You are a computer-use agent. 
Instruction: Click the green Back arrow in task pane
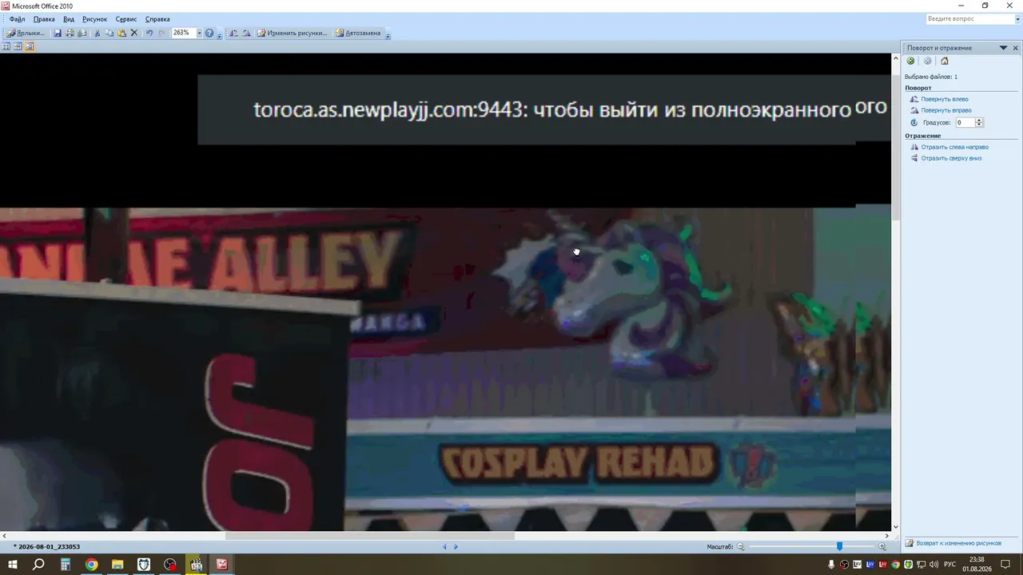(x=910, y=61)
